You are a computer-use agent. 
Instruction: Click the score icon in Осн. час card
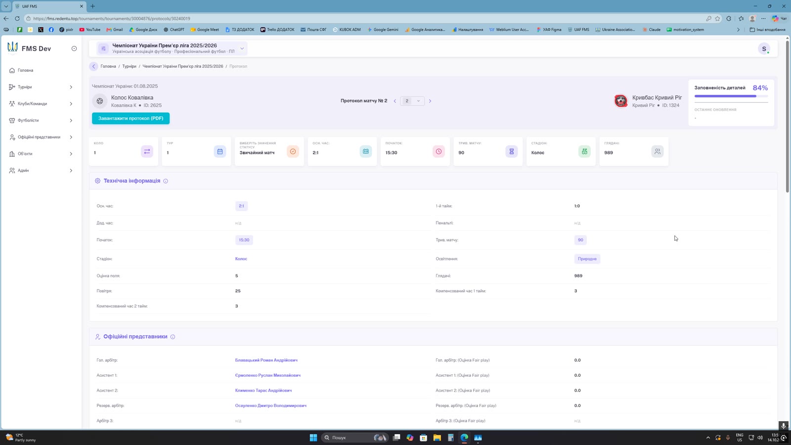tap(366, 151)
